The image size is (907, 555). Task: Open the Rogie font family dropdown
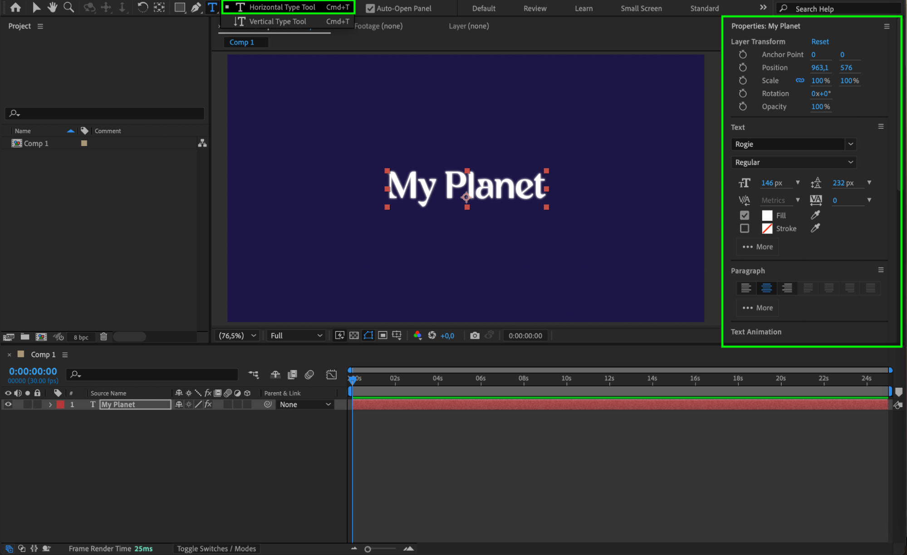point(850,144)
